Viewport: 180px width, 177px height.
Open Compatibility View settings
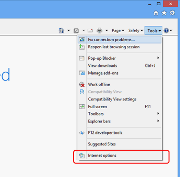pos(119,99)
